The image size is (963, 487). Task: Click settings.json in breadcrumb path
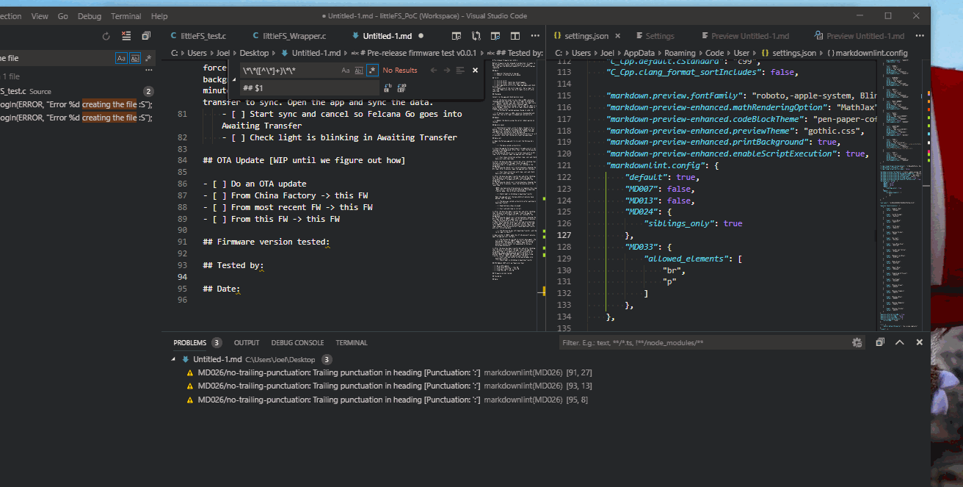pyautogui.click(x=788, y=53)
